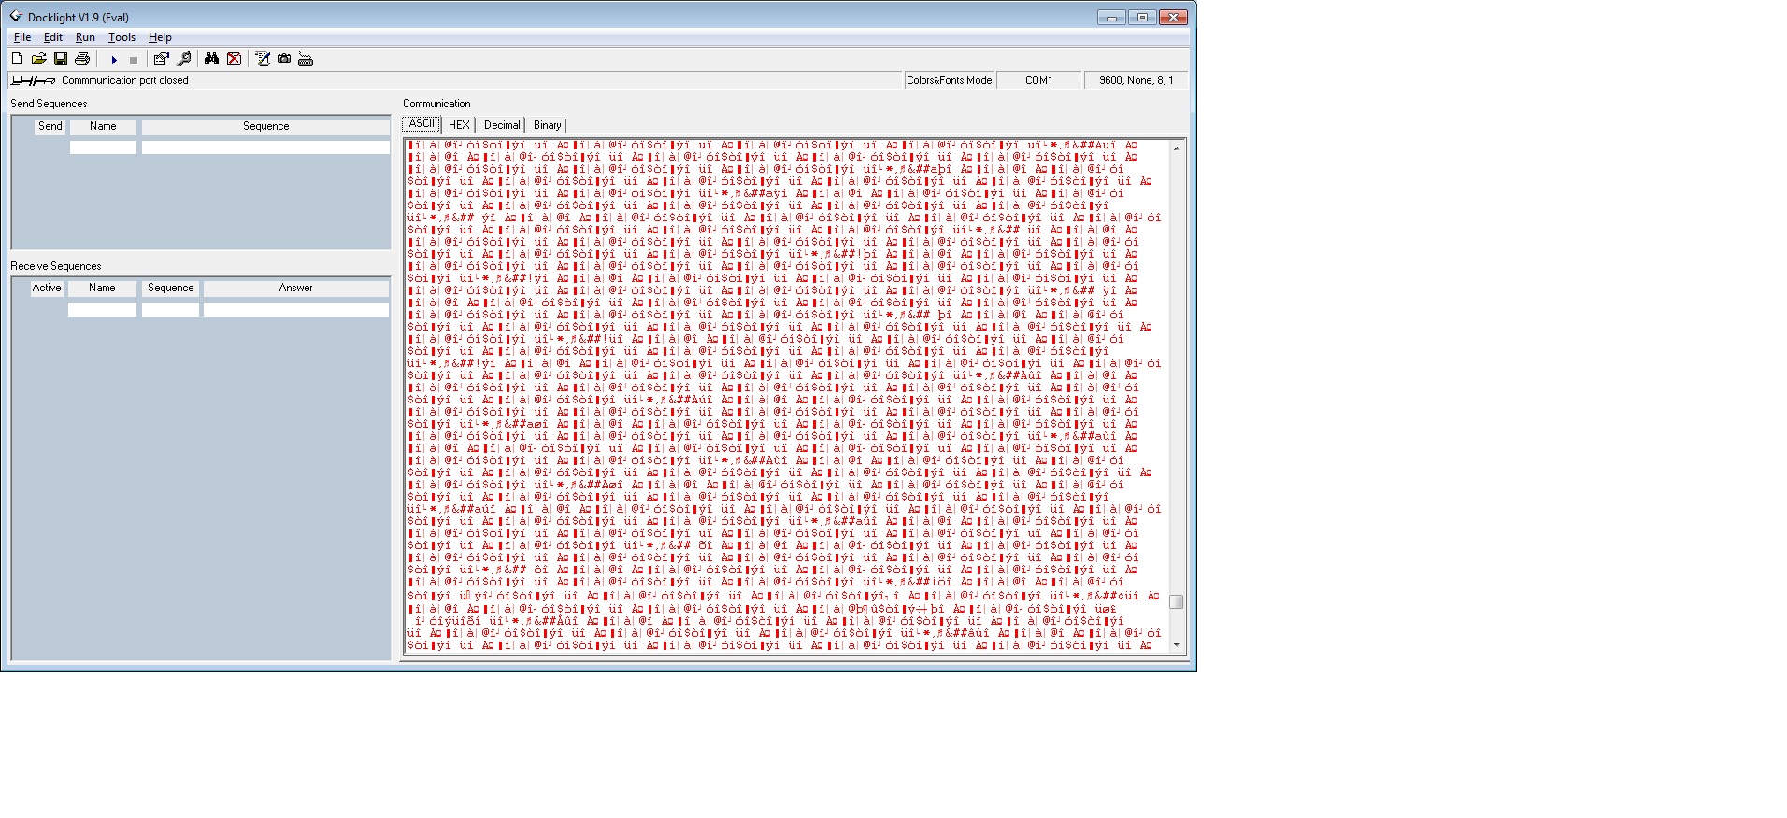Open the options wrench icon
The height and width of the screenshot is (818, 1787).
184,59
